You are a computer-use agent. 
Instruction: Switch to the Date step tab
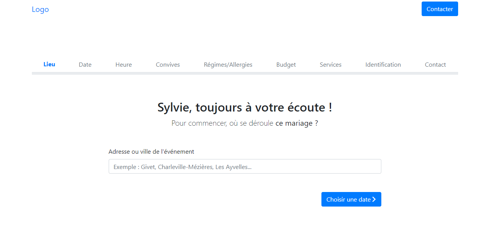point(85,65)
